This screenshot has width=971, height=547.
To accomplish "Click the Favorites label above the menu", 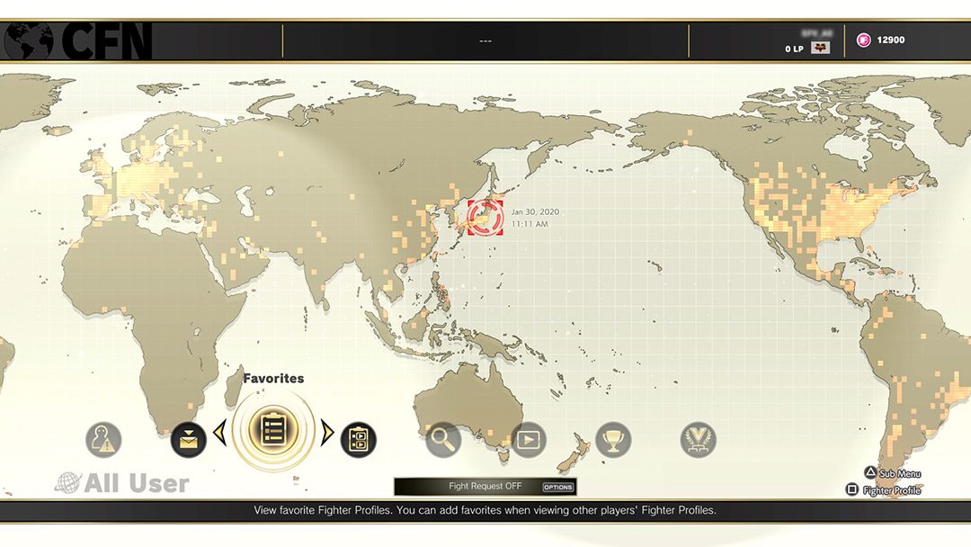I will click(273, 379).
